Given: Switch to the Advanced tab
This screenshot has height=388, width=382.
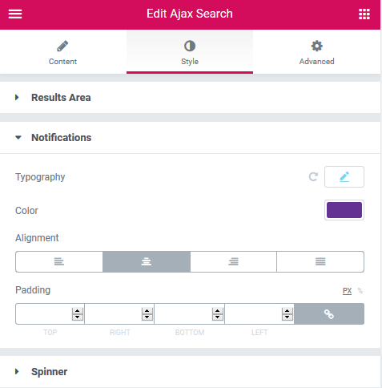Looking at the screenshot, I should (316, 52).
